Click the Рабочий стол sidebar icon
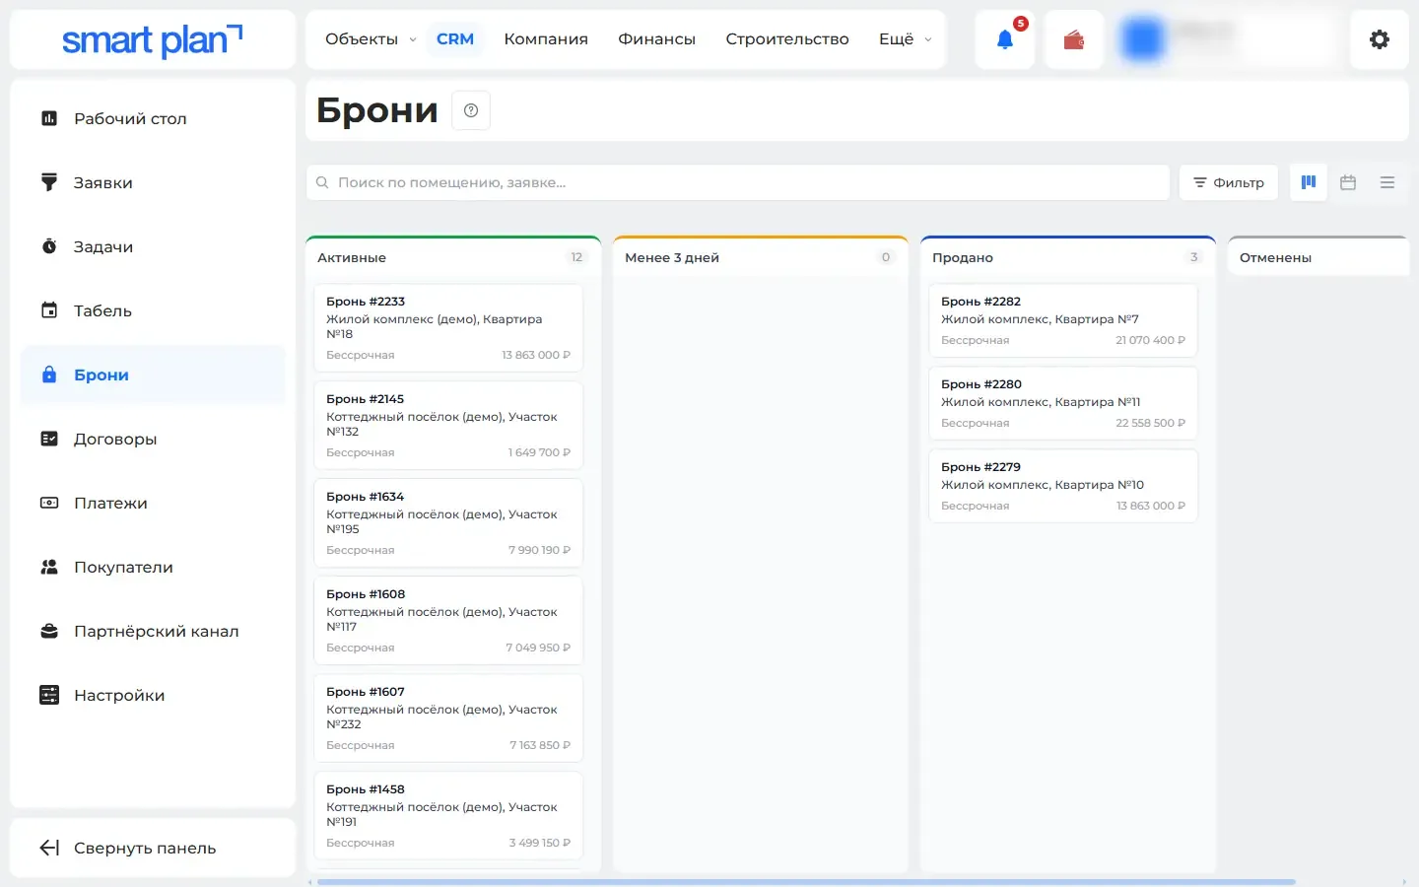The height and width of the screenshot is (887, 1419). 49,118
